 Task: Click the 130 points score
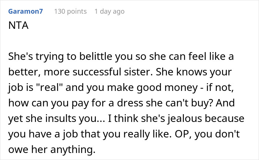tap(70, 11)
